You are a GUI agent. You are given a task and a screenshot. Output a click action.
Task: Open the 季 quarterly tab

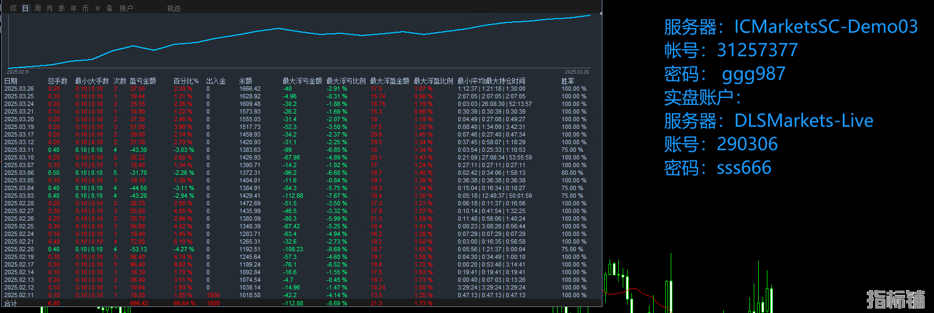point(62,8)
